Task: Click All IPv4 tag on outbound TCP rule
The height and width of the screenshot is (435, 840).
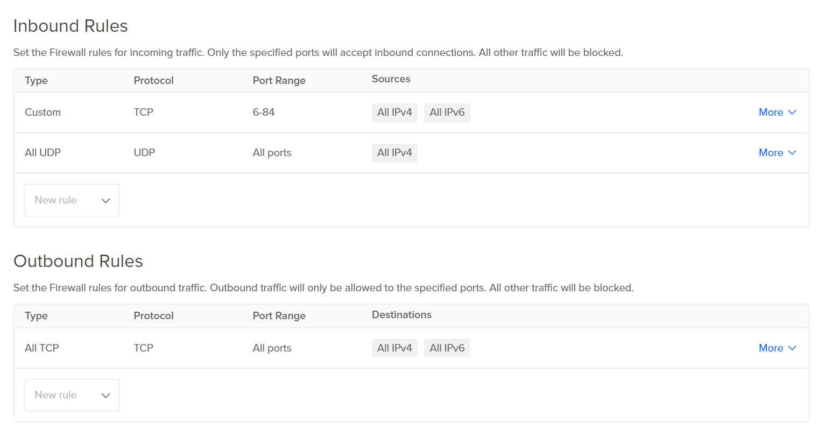Action: pyautogui.click(x=394, y=348)
